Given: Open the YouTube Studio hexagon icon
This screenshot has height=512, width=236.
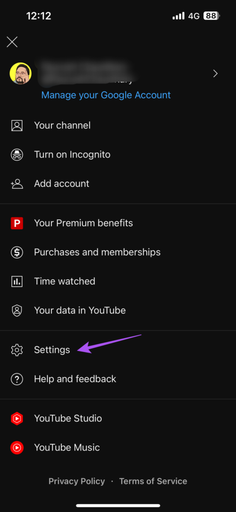Looking at the screenshot, I should point(17,418).
